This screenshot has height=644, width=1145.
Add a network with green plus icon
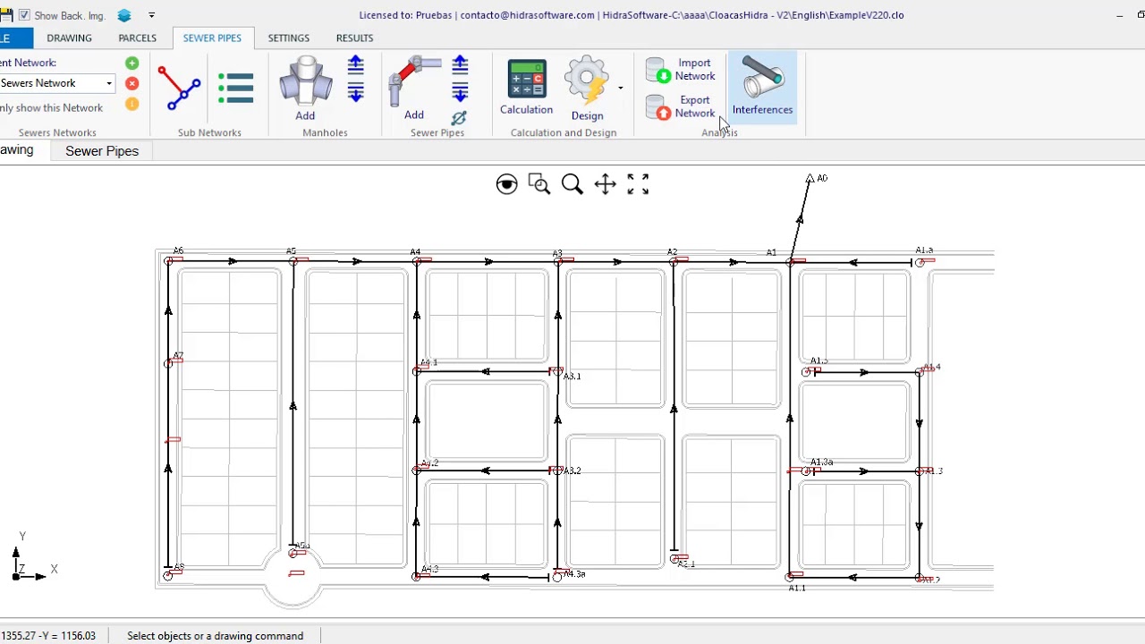pos(131,63)
